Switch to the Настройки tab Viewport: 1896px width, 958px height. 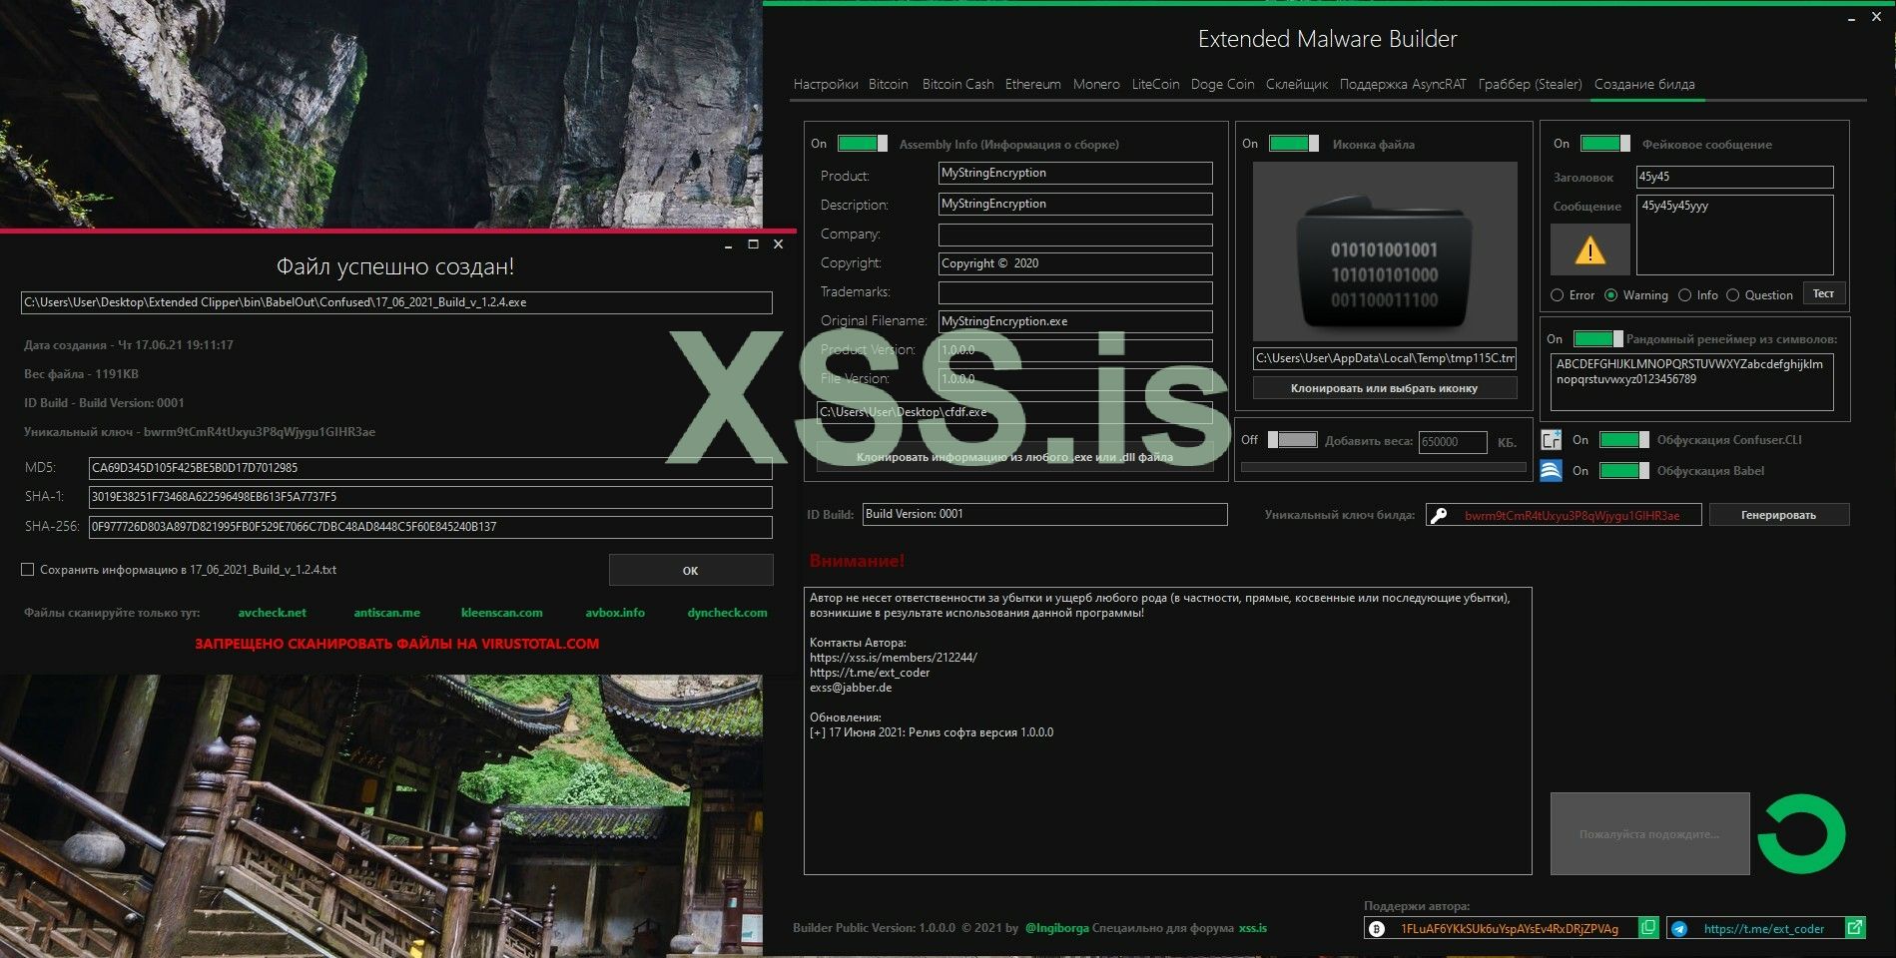pos(825,85)
